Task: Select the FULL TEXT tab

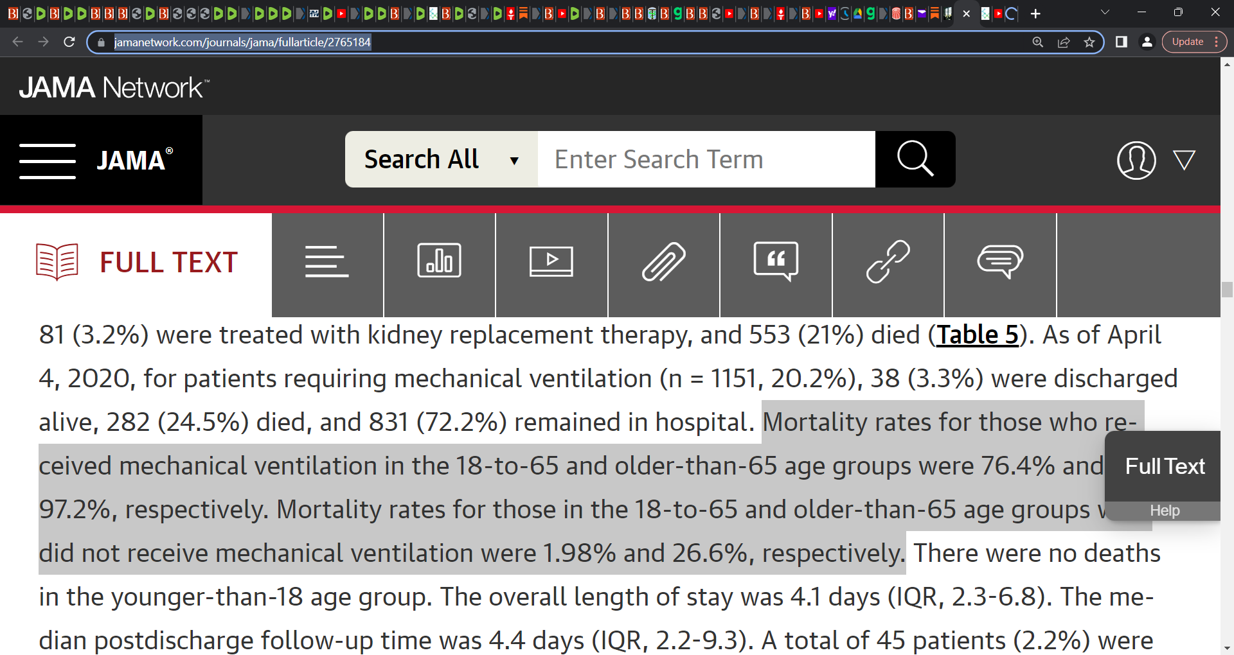Action: coord(136,263)
